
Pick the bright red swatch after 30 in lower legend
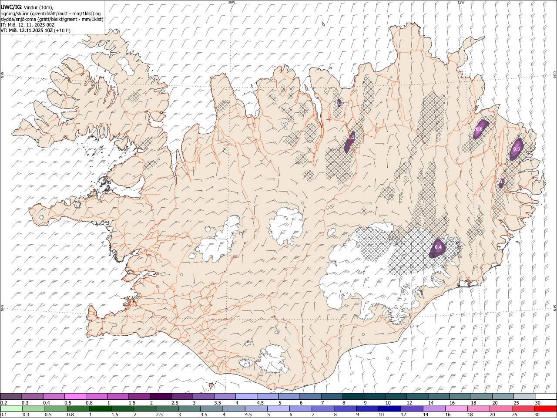pyautogui.click(x=545, y=409)
